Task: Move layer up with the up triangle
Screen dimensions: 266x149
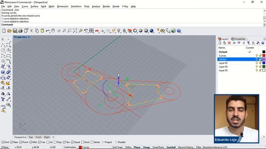Action: pos(234,43)
